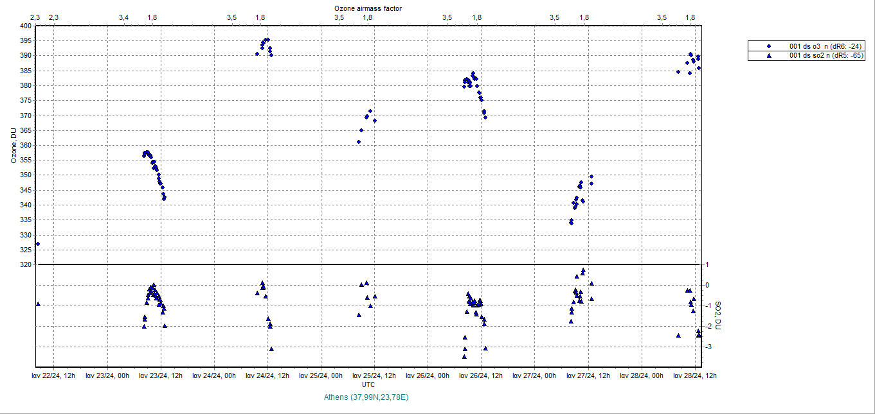The image size is (875, 414).
Task: Click the 400 label on the ozone axis
Action: point(25,26)
